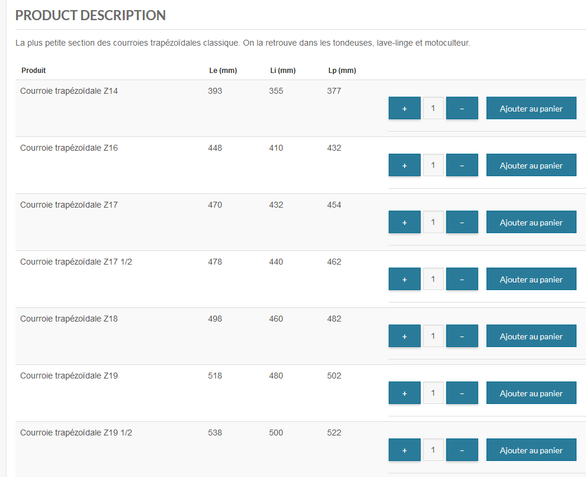586x477 pixels.
Task: Increase quantity of the Z17 belt
Action: pos(405,222)
